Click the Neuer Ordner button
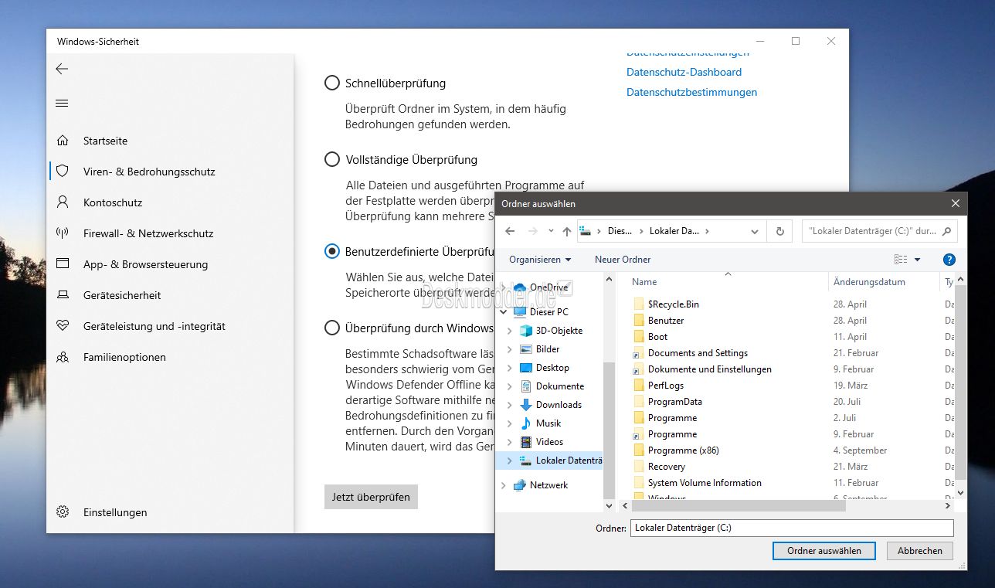Image resolution: width=995 pixels, height=588 pixels. pyautogui.click(x=623, y=260)
